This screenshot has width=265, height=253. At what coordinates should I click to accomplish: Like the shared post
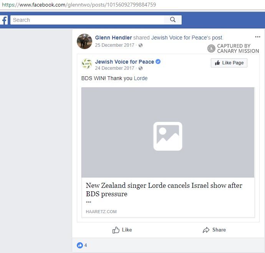pos(122,230)
